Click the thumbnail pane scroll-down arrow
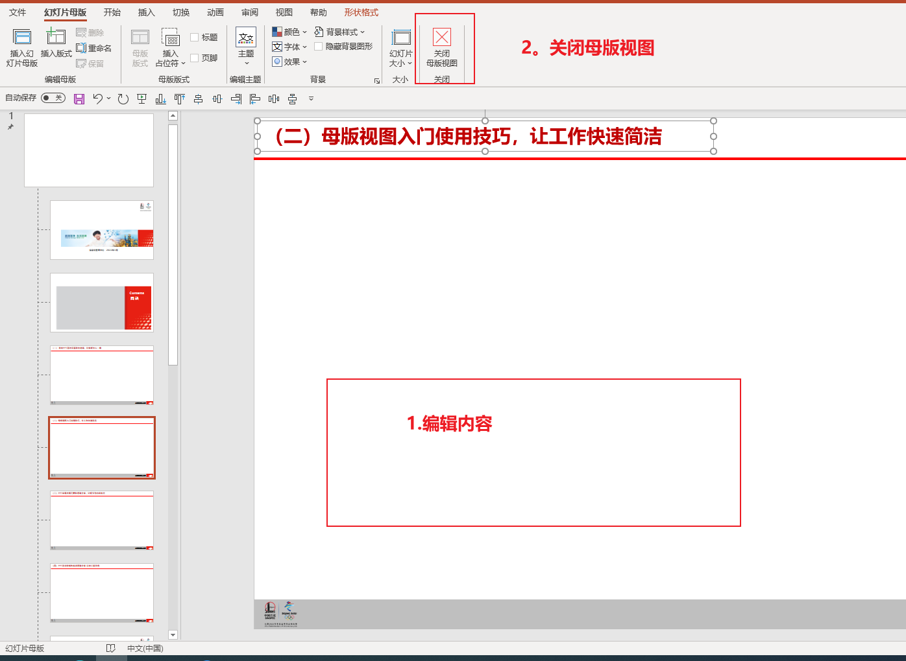 (173, 635)
